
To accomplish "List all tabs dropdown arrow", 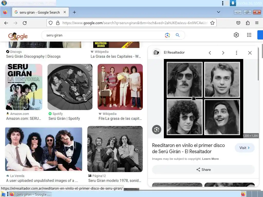I will (218, 12).
